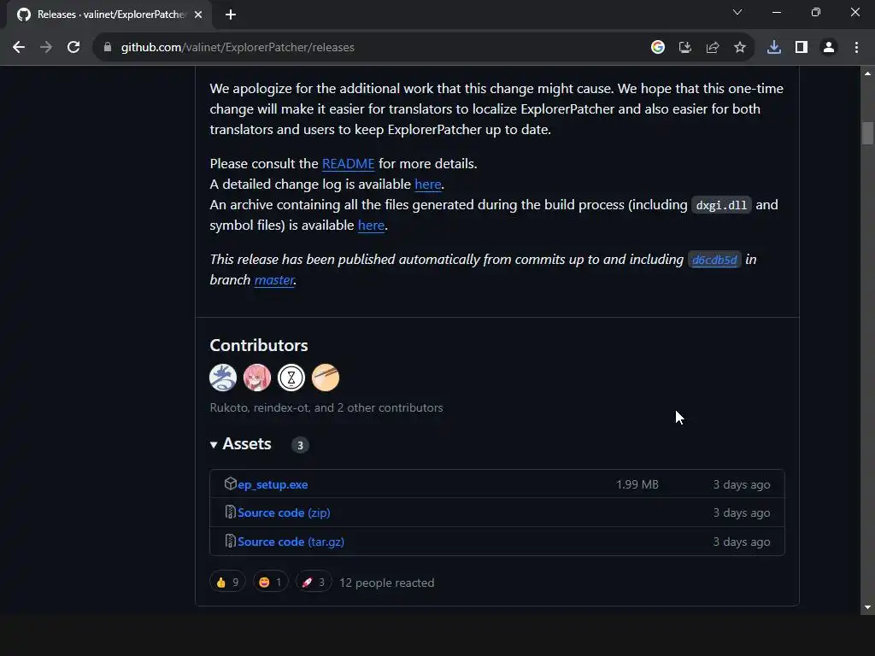The width and height of the screenshot is (875, 656).
Task: View site security lock info
Action: pyautogui.click(x=108, y=48)
